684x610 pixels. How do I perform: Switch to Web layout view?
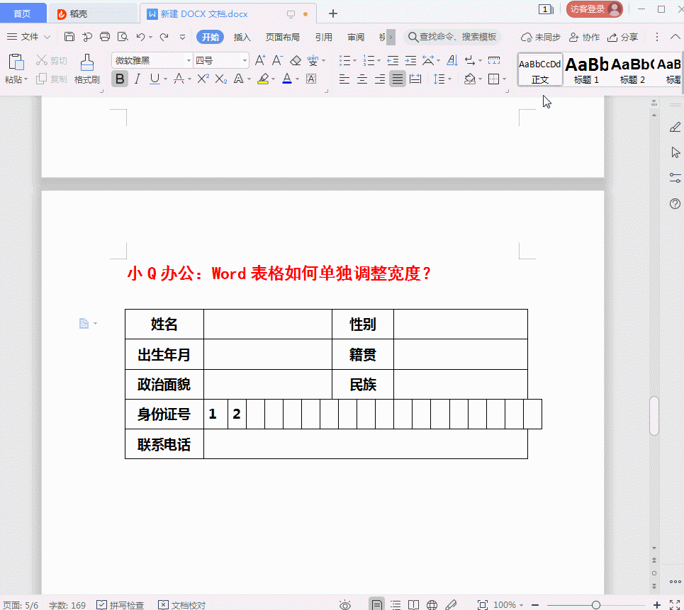coord(432,605)
